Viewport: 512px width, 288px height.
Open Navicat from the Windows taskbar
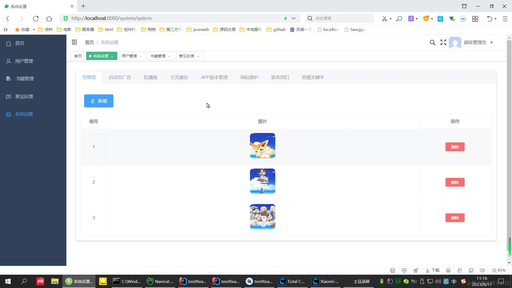click(160, 281)
